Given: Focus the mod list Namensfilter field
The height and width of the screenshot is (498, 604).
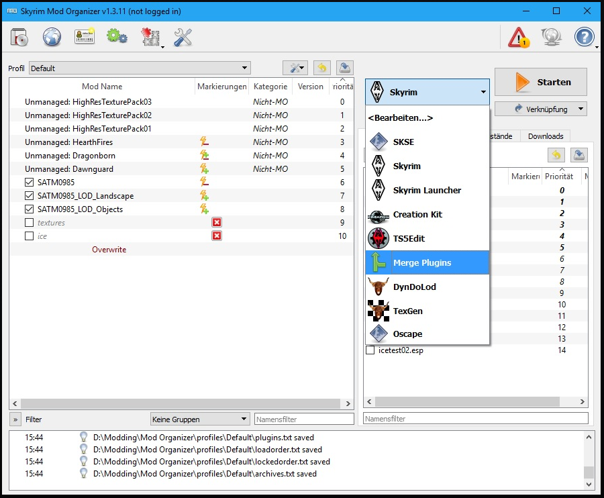Looking at the screenshot, I should point(304,419).
